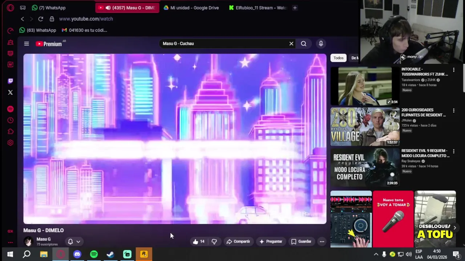Open options menu for 200 Curiosidades video
The width and height of the screenshot is (465, 261).
tap(453, 110)
